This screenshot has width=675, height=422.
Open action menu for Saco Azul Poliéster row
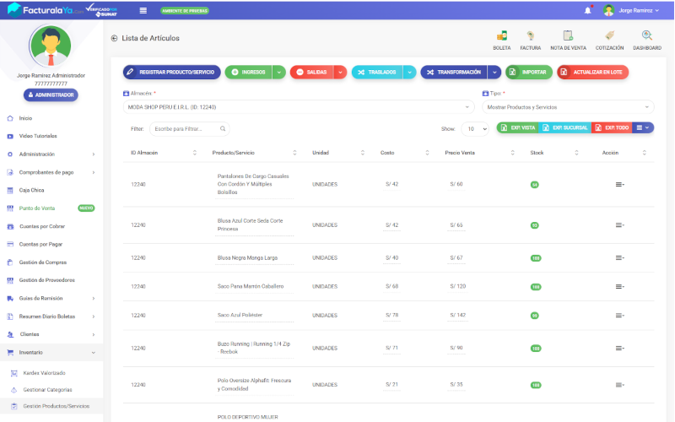coord(619,315)
